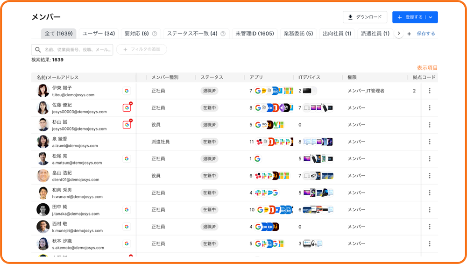Open kebab menu for 和南 秀男 row
The height and width of the screenshot is (264, 467).
click(x=430, y=193)
